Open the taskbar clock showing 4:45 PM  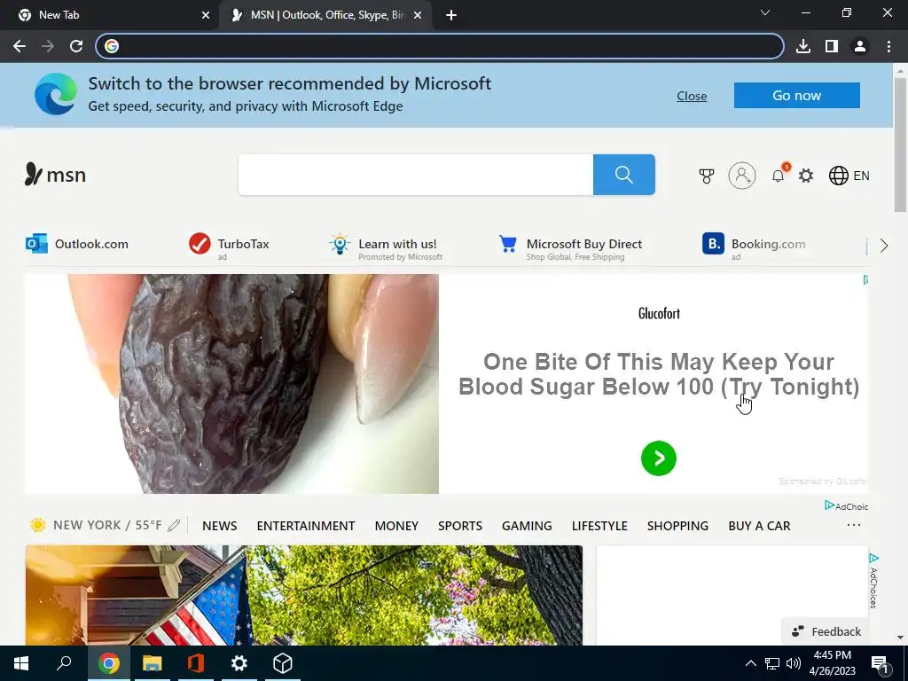pyautogui.click(x=832, y=663)
